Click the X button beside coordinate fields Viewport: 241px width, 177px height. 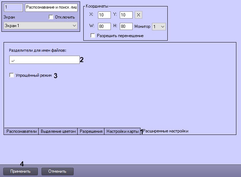pos(138,15)
